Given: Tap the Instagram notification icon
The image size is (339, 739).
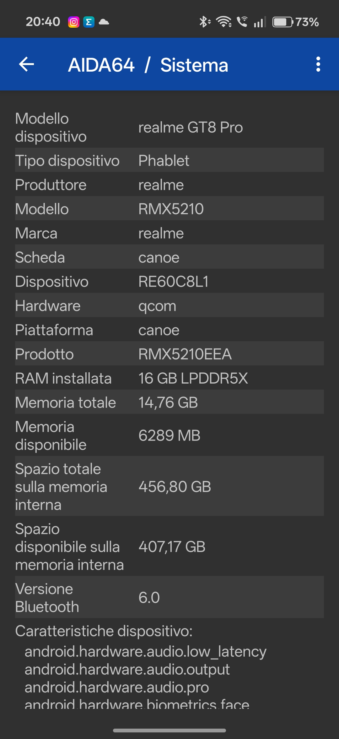Looking at the screenshot, I should tap(74, 22).
